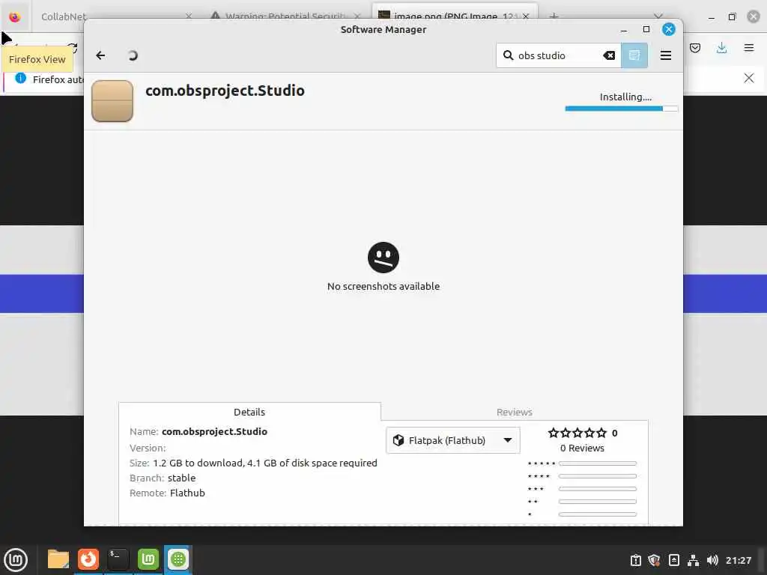Open Firefox View button

click(15, 16)
